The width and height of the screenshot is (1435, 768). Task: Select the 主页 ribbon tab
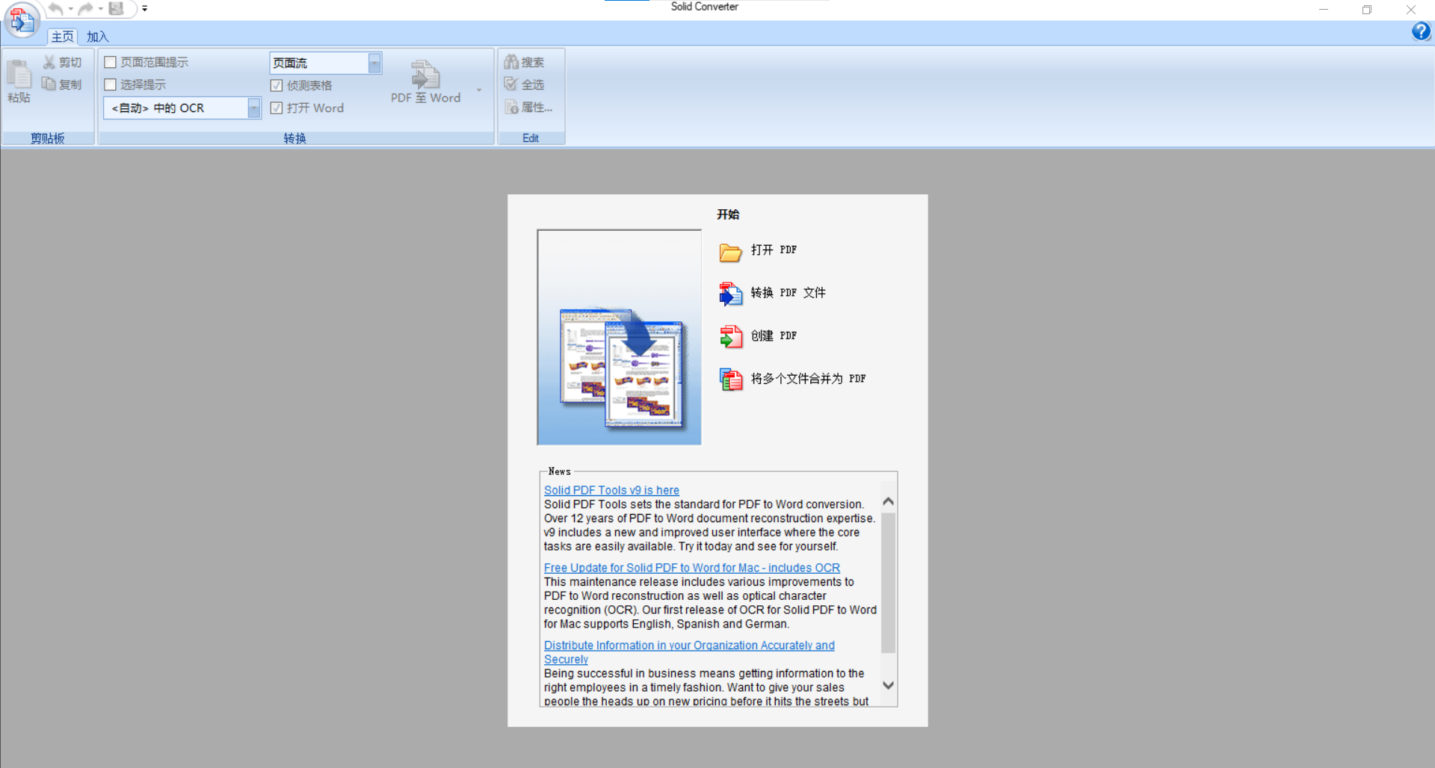click(62, 37)
